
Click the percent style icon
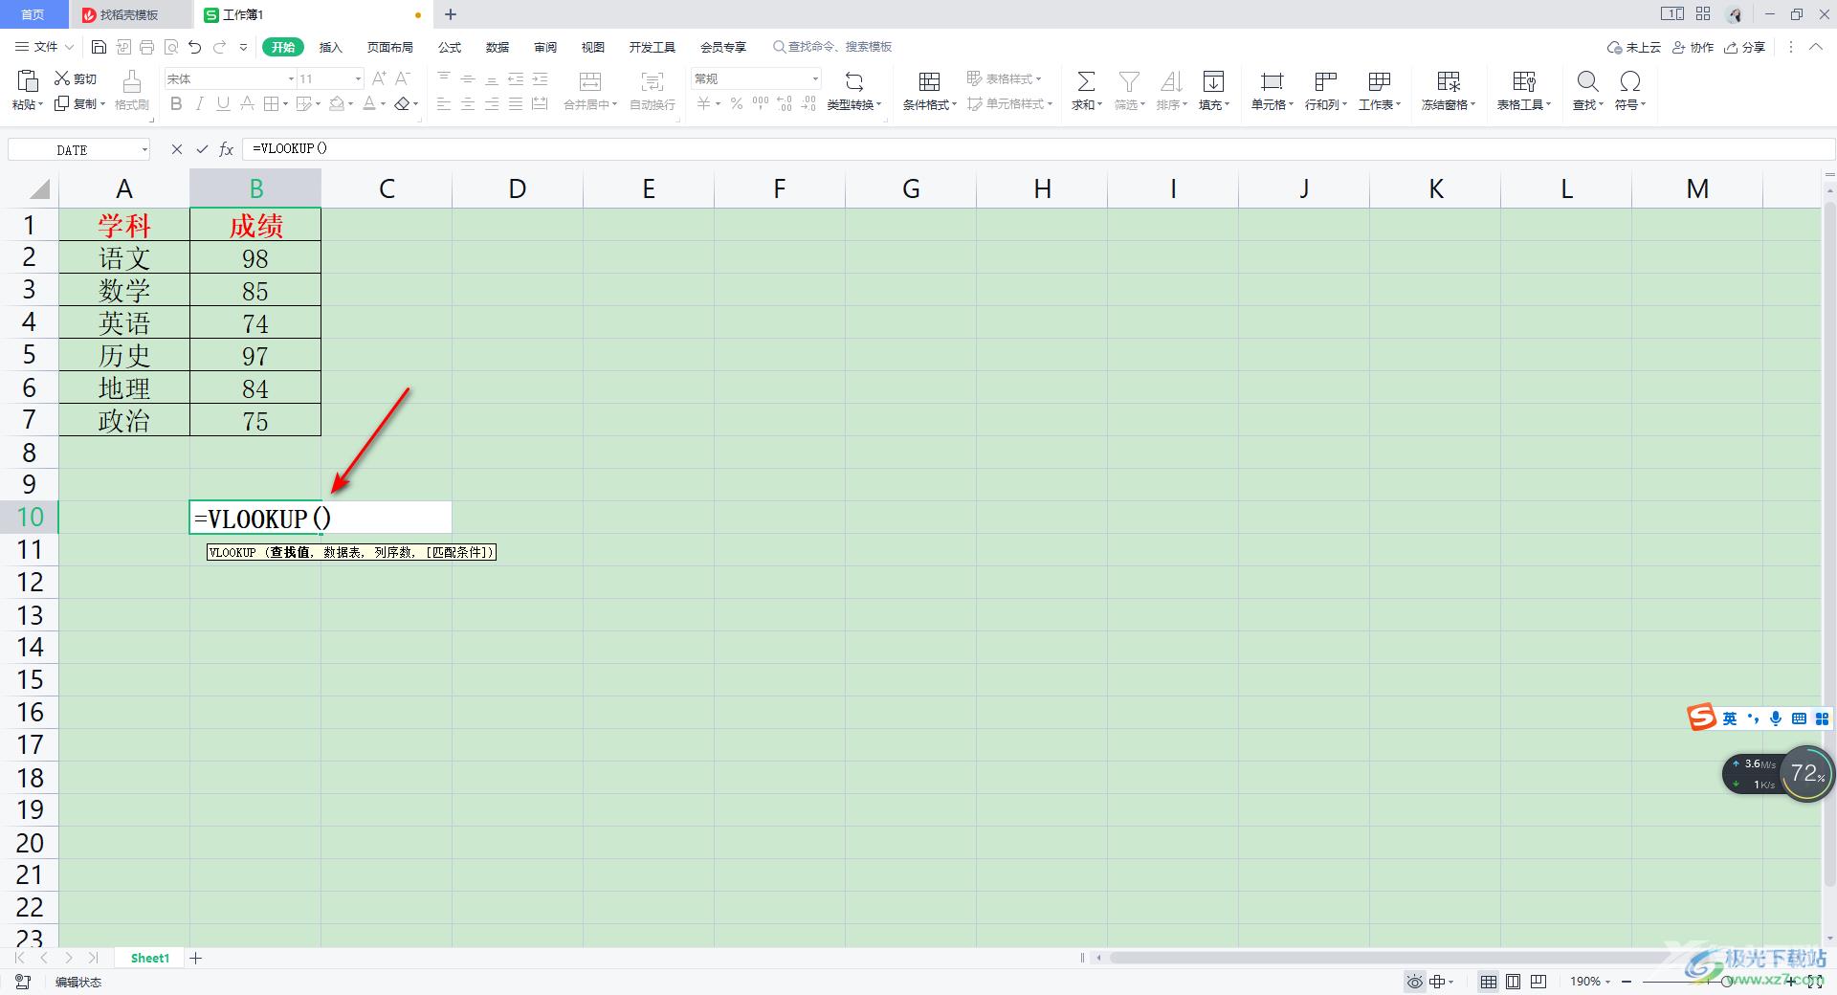[x=737, y=103]
